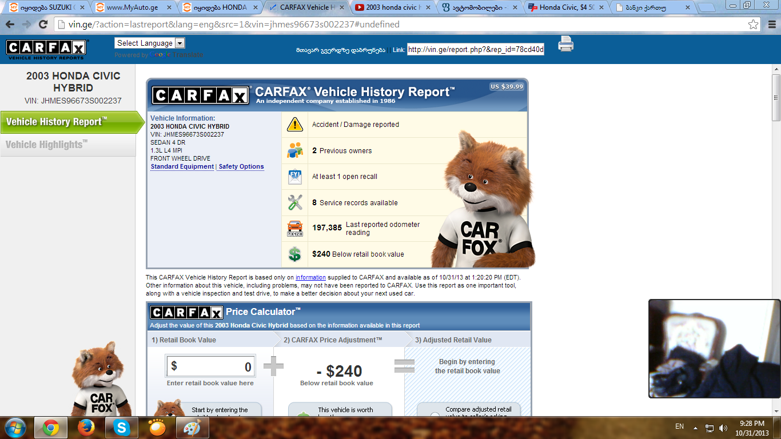Click the '2 Previous owners' text

point(342,151)
